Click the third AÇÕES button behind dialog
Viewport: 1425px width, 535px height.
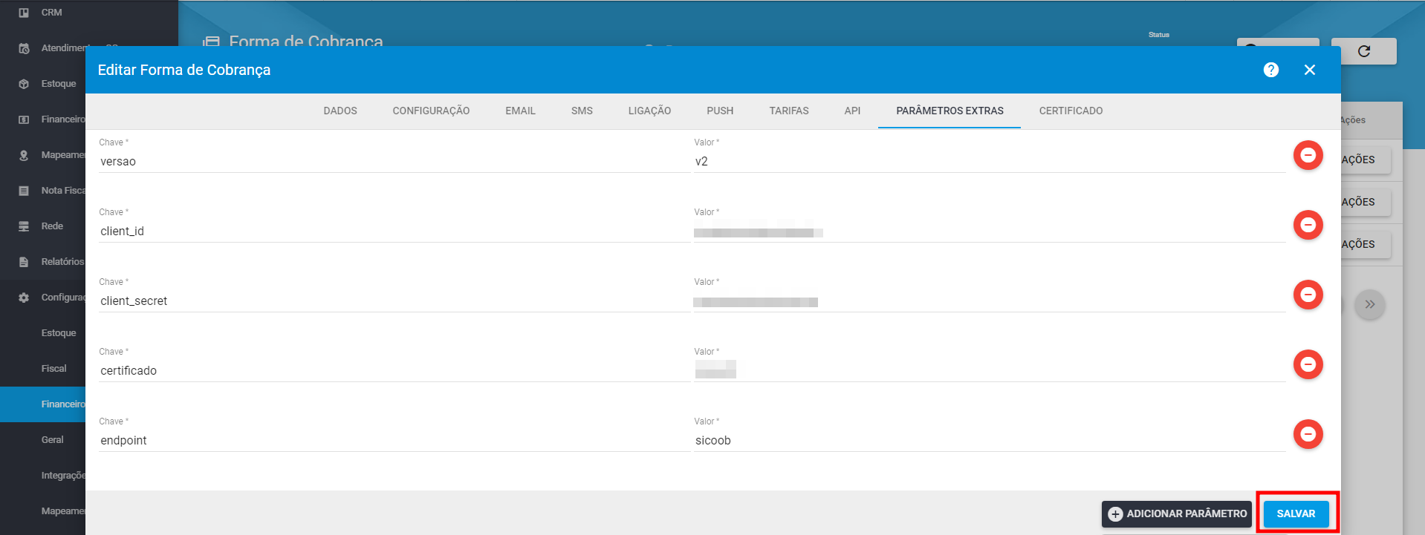[1366, 245]
